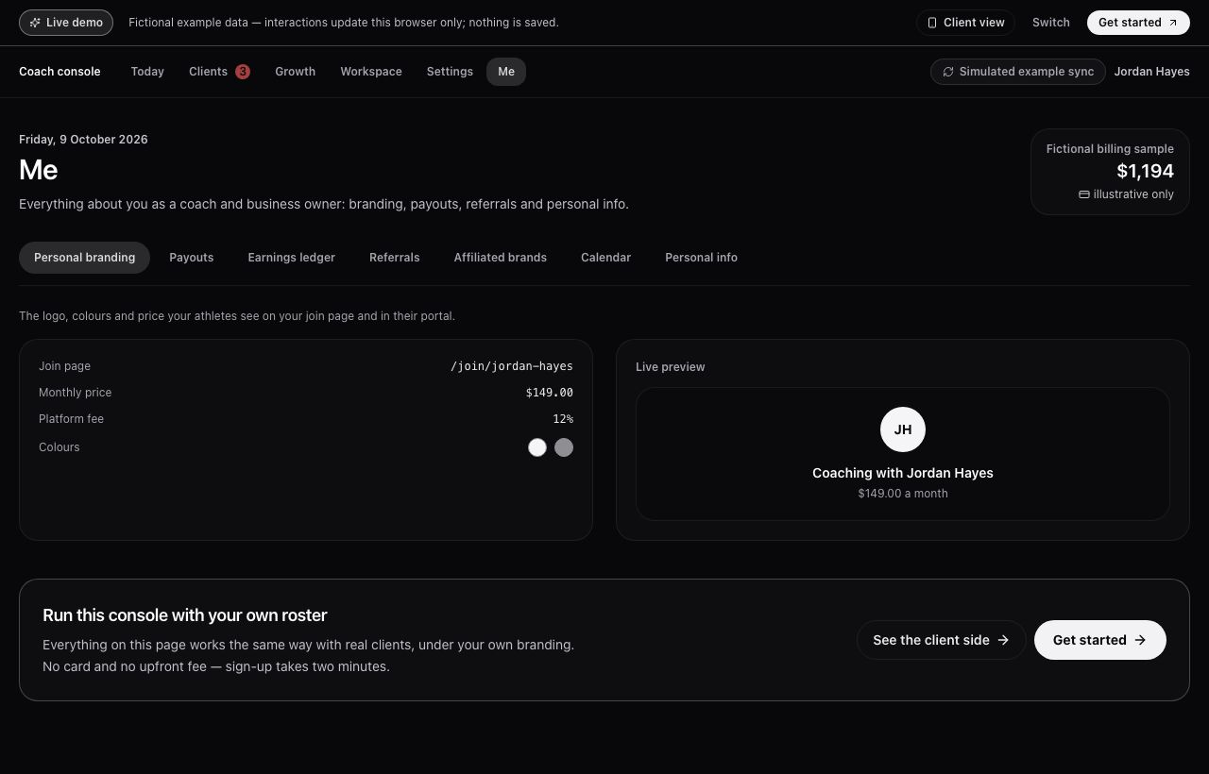Image resolution: width=1209 pixels, height=774 pixels.
Task: Select the grey colour swatch
Action: [564, 447]
